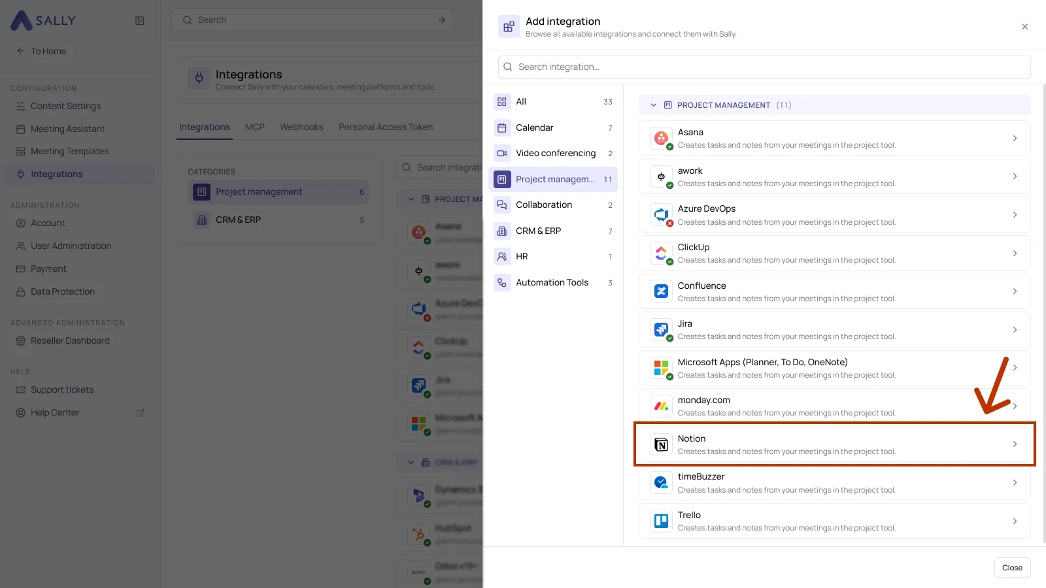The image size is (1046, 588).
Task: Switch to the MCP tab
Action: (255, 127)
